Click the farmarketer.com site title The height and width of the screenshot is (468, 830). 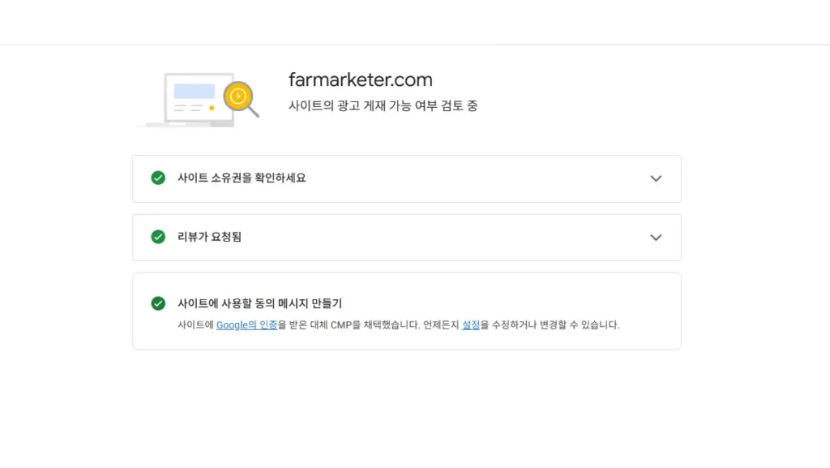pos(360,80)
